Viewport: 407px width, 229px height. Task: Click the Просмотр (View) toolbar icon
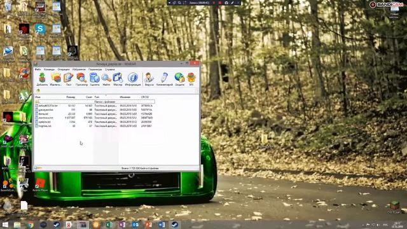81,79
